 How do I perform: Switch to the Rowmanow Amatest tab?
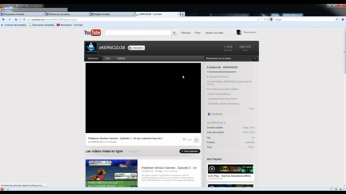[22, 14]
